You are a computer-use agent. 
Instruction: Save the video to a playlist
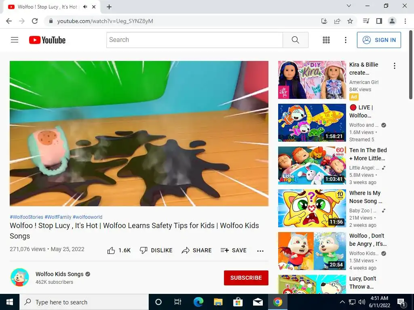(x=233, y=250)
